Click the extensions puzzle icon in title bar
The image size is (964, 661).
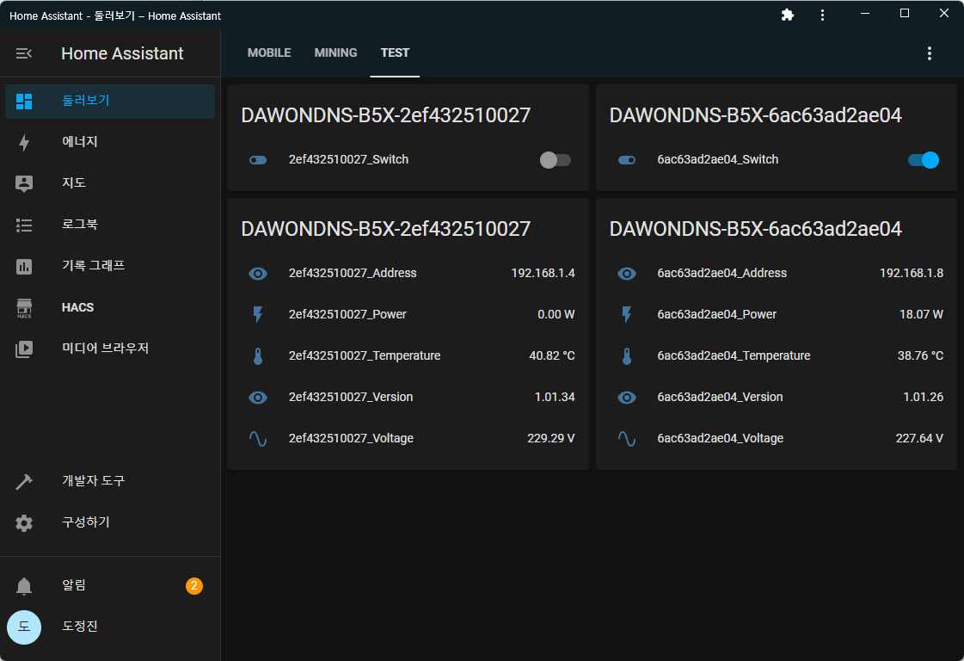point(787,15)
